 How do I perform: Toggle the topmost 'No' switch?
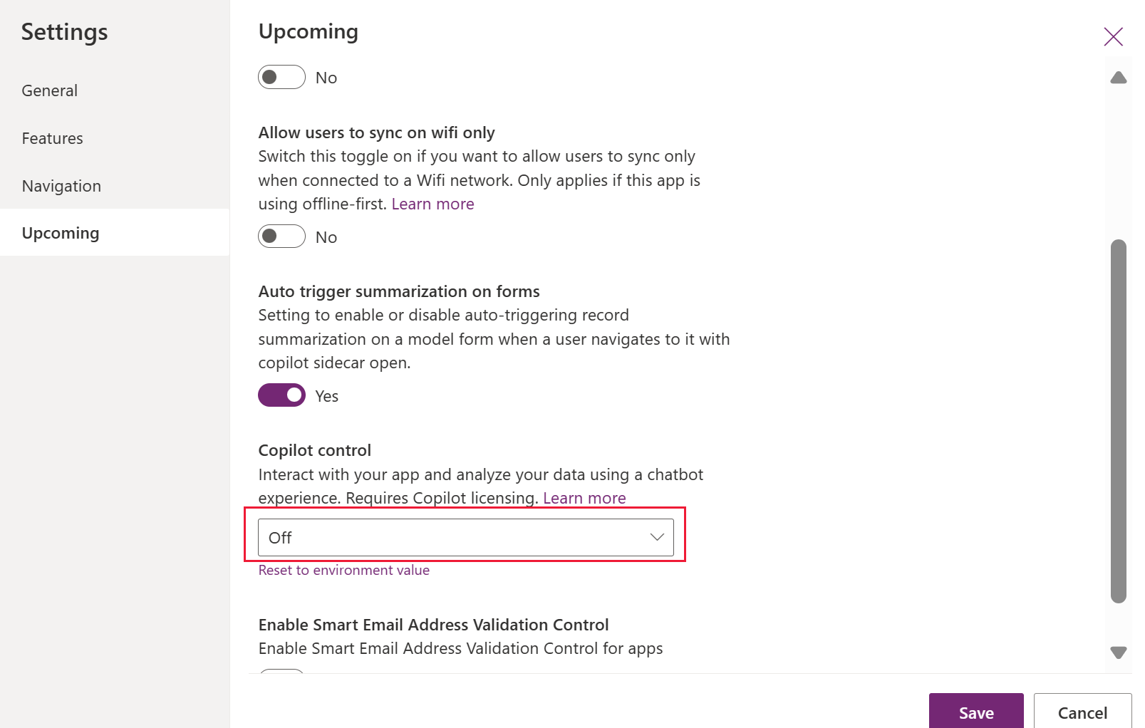tap(281, 77)
